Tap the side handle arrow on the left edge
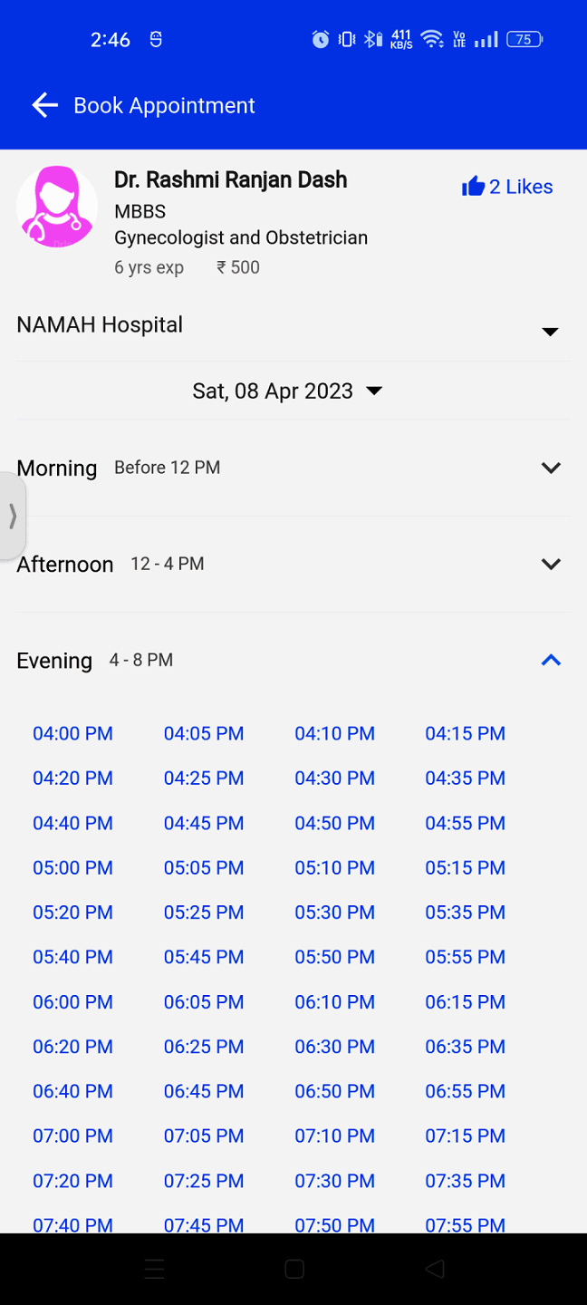This screenshot has width=587, height=1305. [x=13, y=517]
